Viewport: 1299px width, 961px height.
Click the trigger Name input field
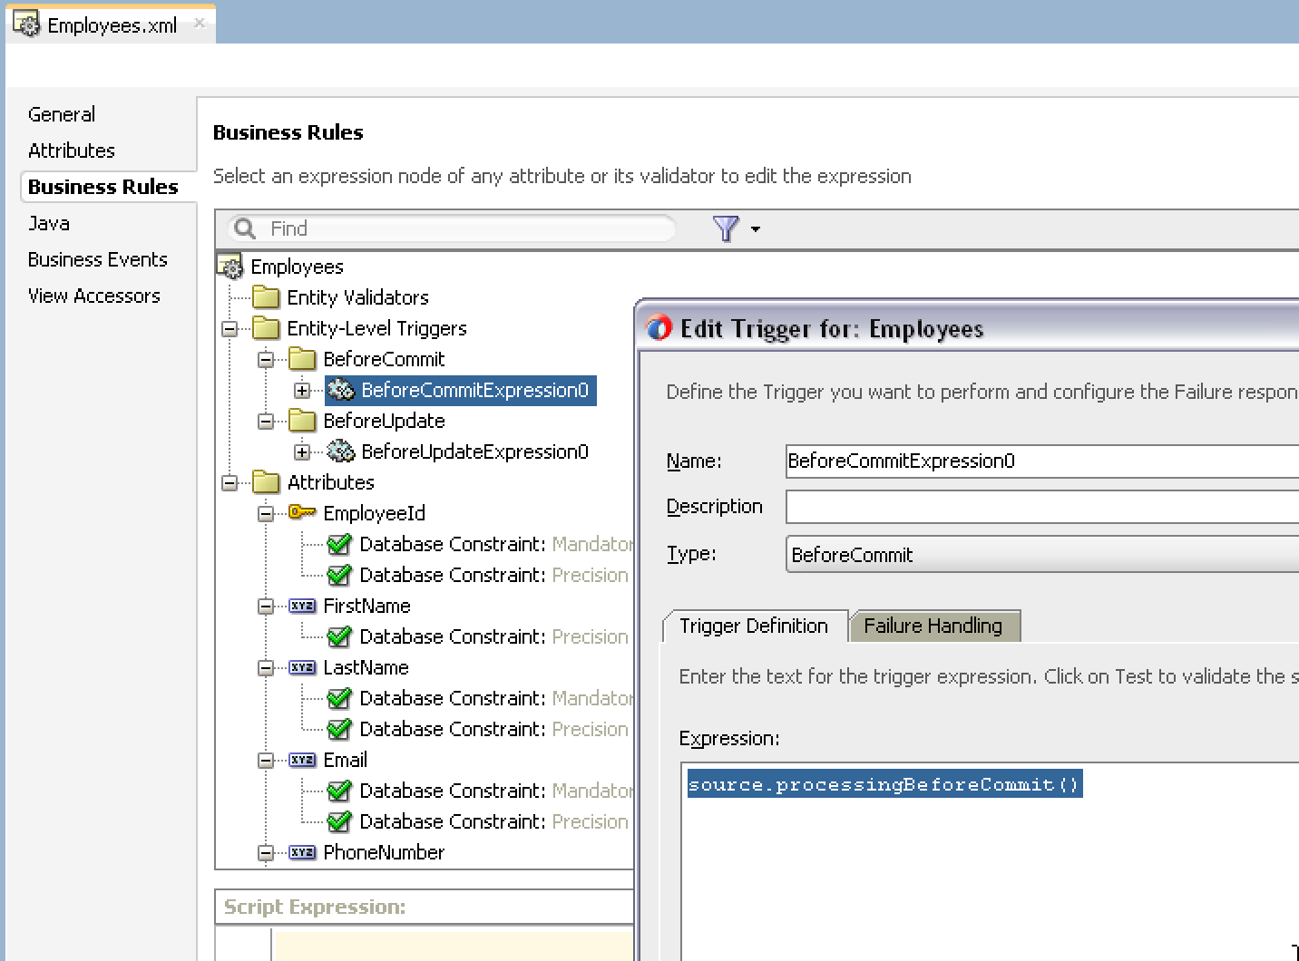tap(1042, 461)
